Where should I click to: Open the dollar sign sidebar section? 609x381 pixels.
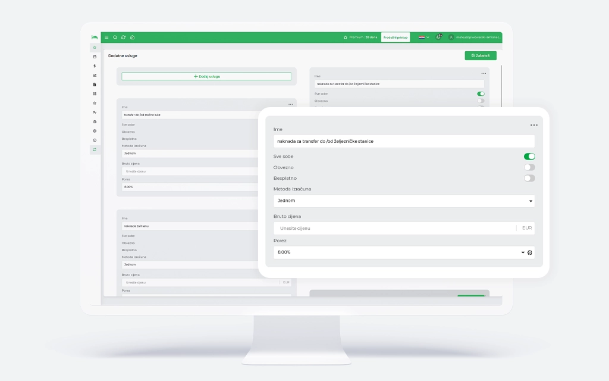pyautogui.click(x=95, y=66)
